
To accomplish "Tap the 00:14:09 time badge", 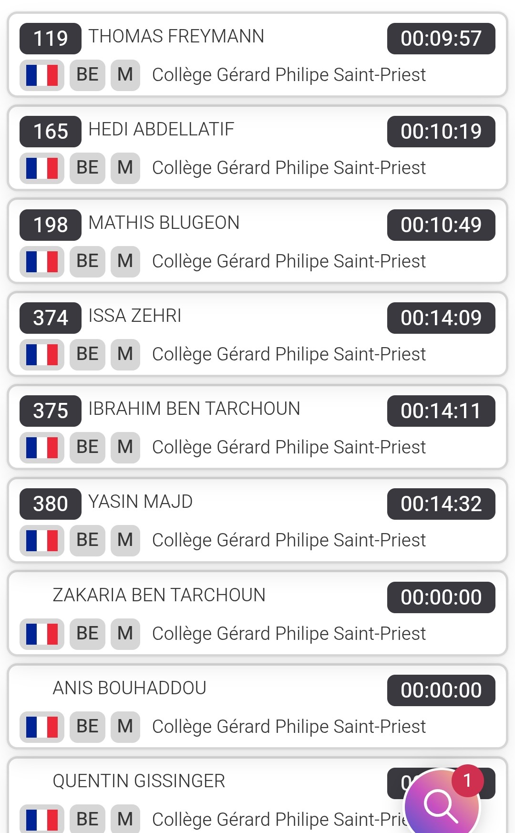I will coord(441,318).
